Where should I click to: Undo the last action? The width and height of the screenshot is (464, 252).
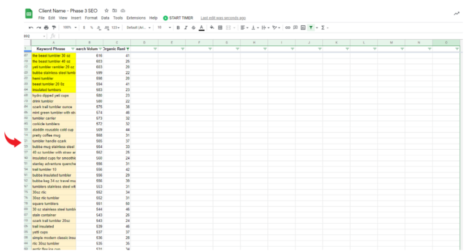[31, 27]
